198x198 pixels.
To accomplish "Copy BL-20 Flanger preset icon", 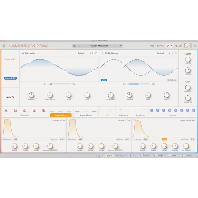I will [176, 53].
